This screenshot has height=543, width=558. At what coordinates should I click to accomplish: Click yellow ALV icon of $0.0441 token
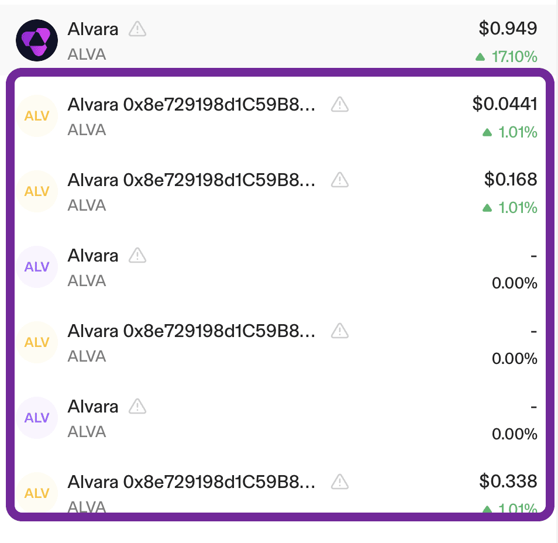coord(37,116)
